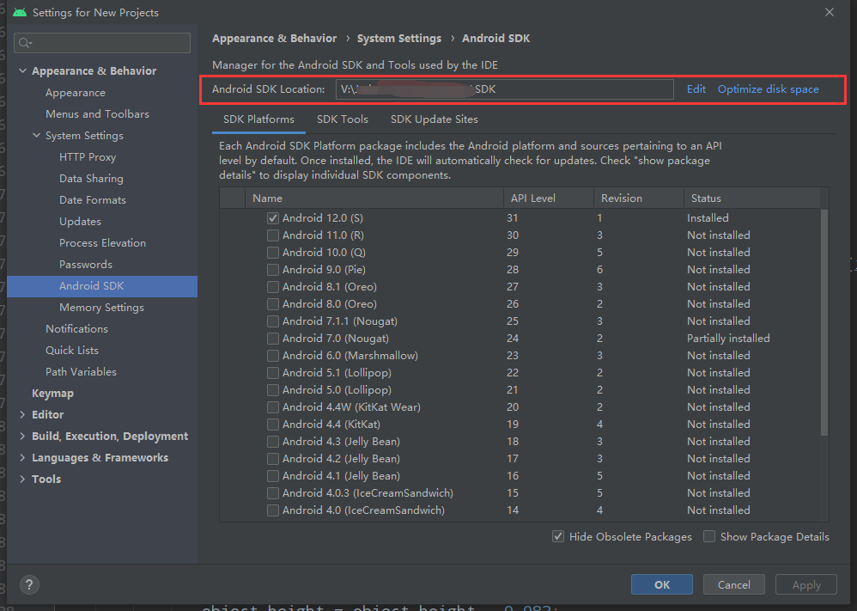The height and width of the screenshot is (611, 857).
Task: Sort table by Name column header
Action: (x=374, y=198)
